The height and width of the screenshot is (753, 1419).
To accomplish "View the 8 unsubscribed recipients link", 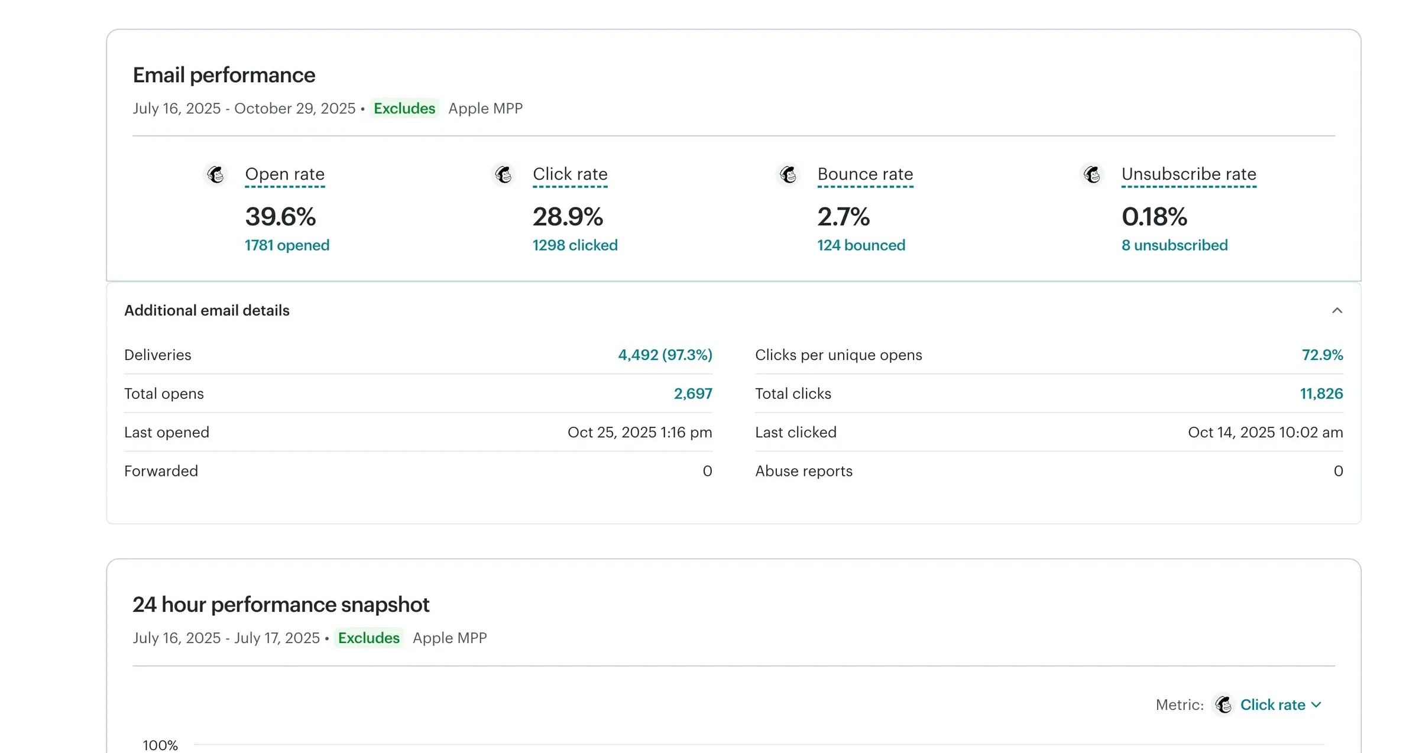I will point(1174,245).
